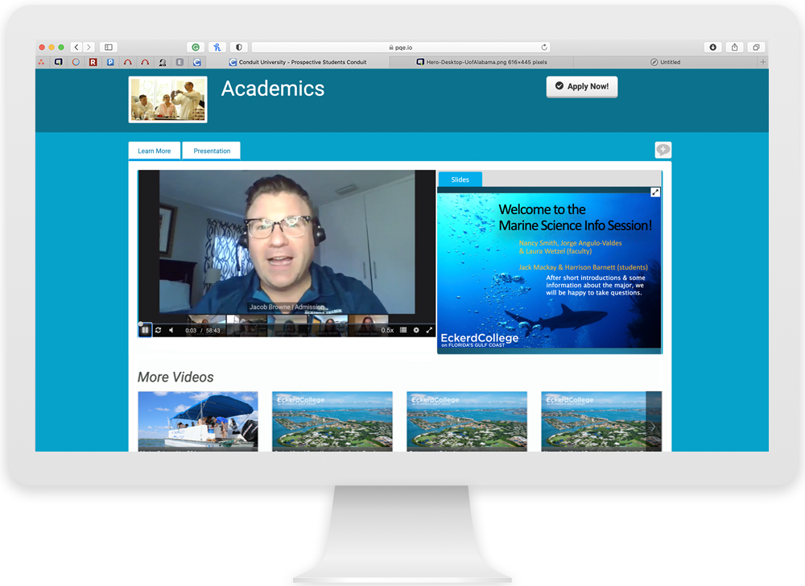Reload the page
The width and height of the screenshot is (805, 586).
click(544, 47)
